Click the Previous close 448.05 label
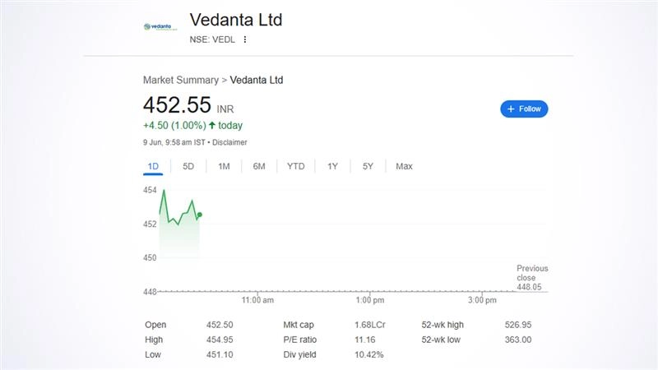This screenshot has height=370, width=658. pos(531,278)
